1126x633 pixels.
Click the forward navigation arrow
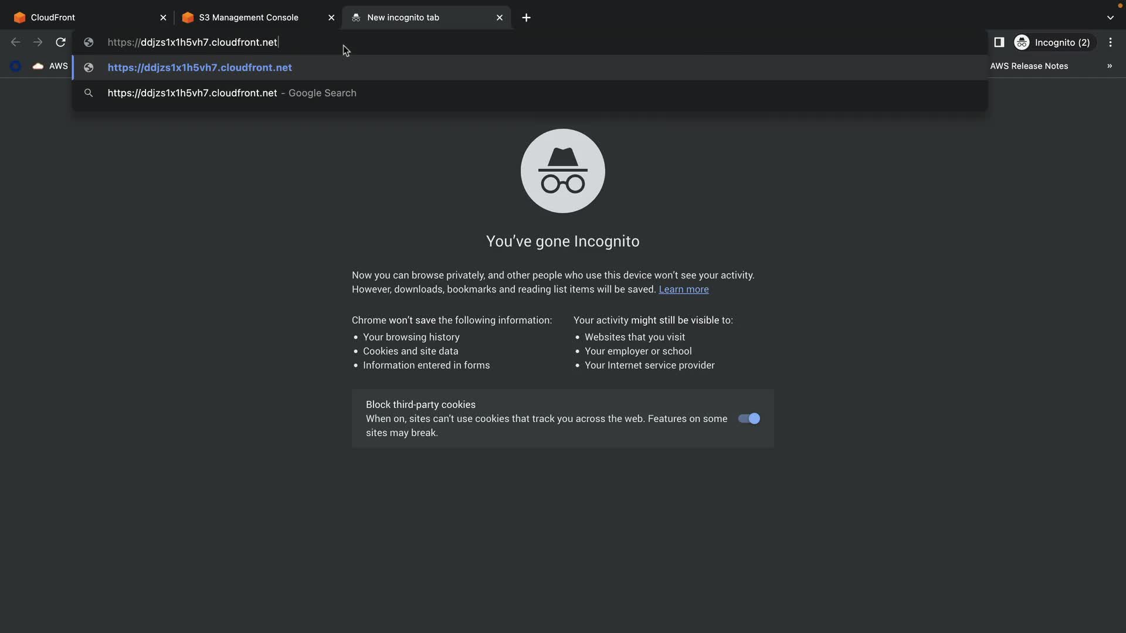(38, 42)
